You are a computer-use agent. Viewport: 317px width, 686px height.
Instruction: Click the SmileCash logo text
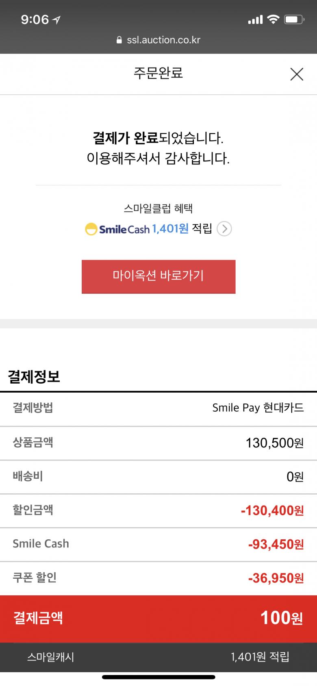[x=124, y=230]
